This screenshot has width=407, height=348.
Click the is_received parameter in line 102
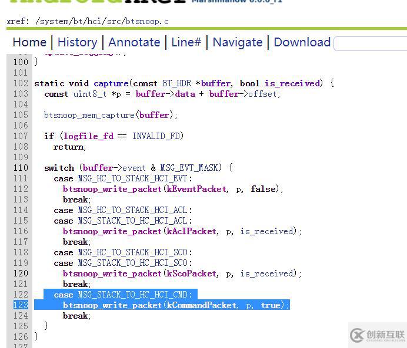293,83
